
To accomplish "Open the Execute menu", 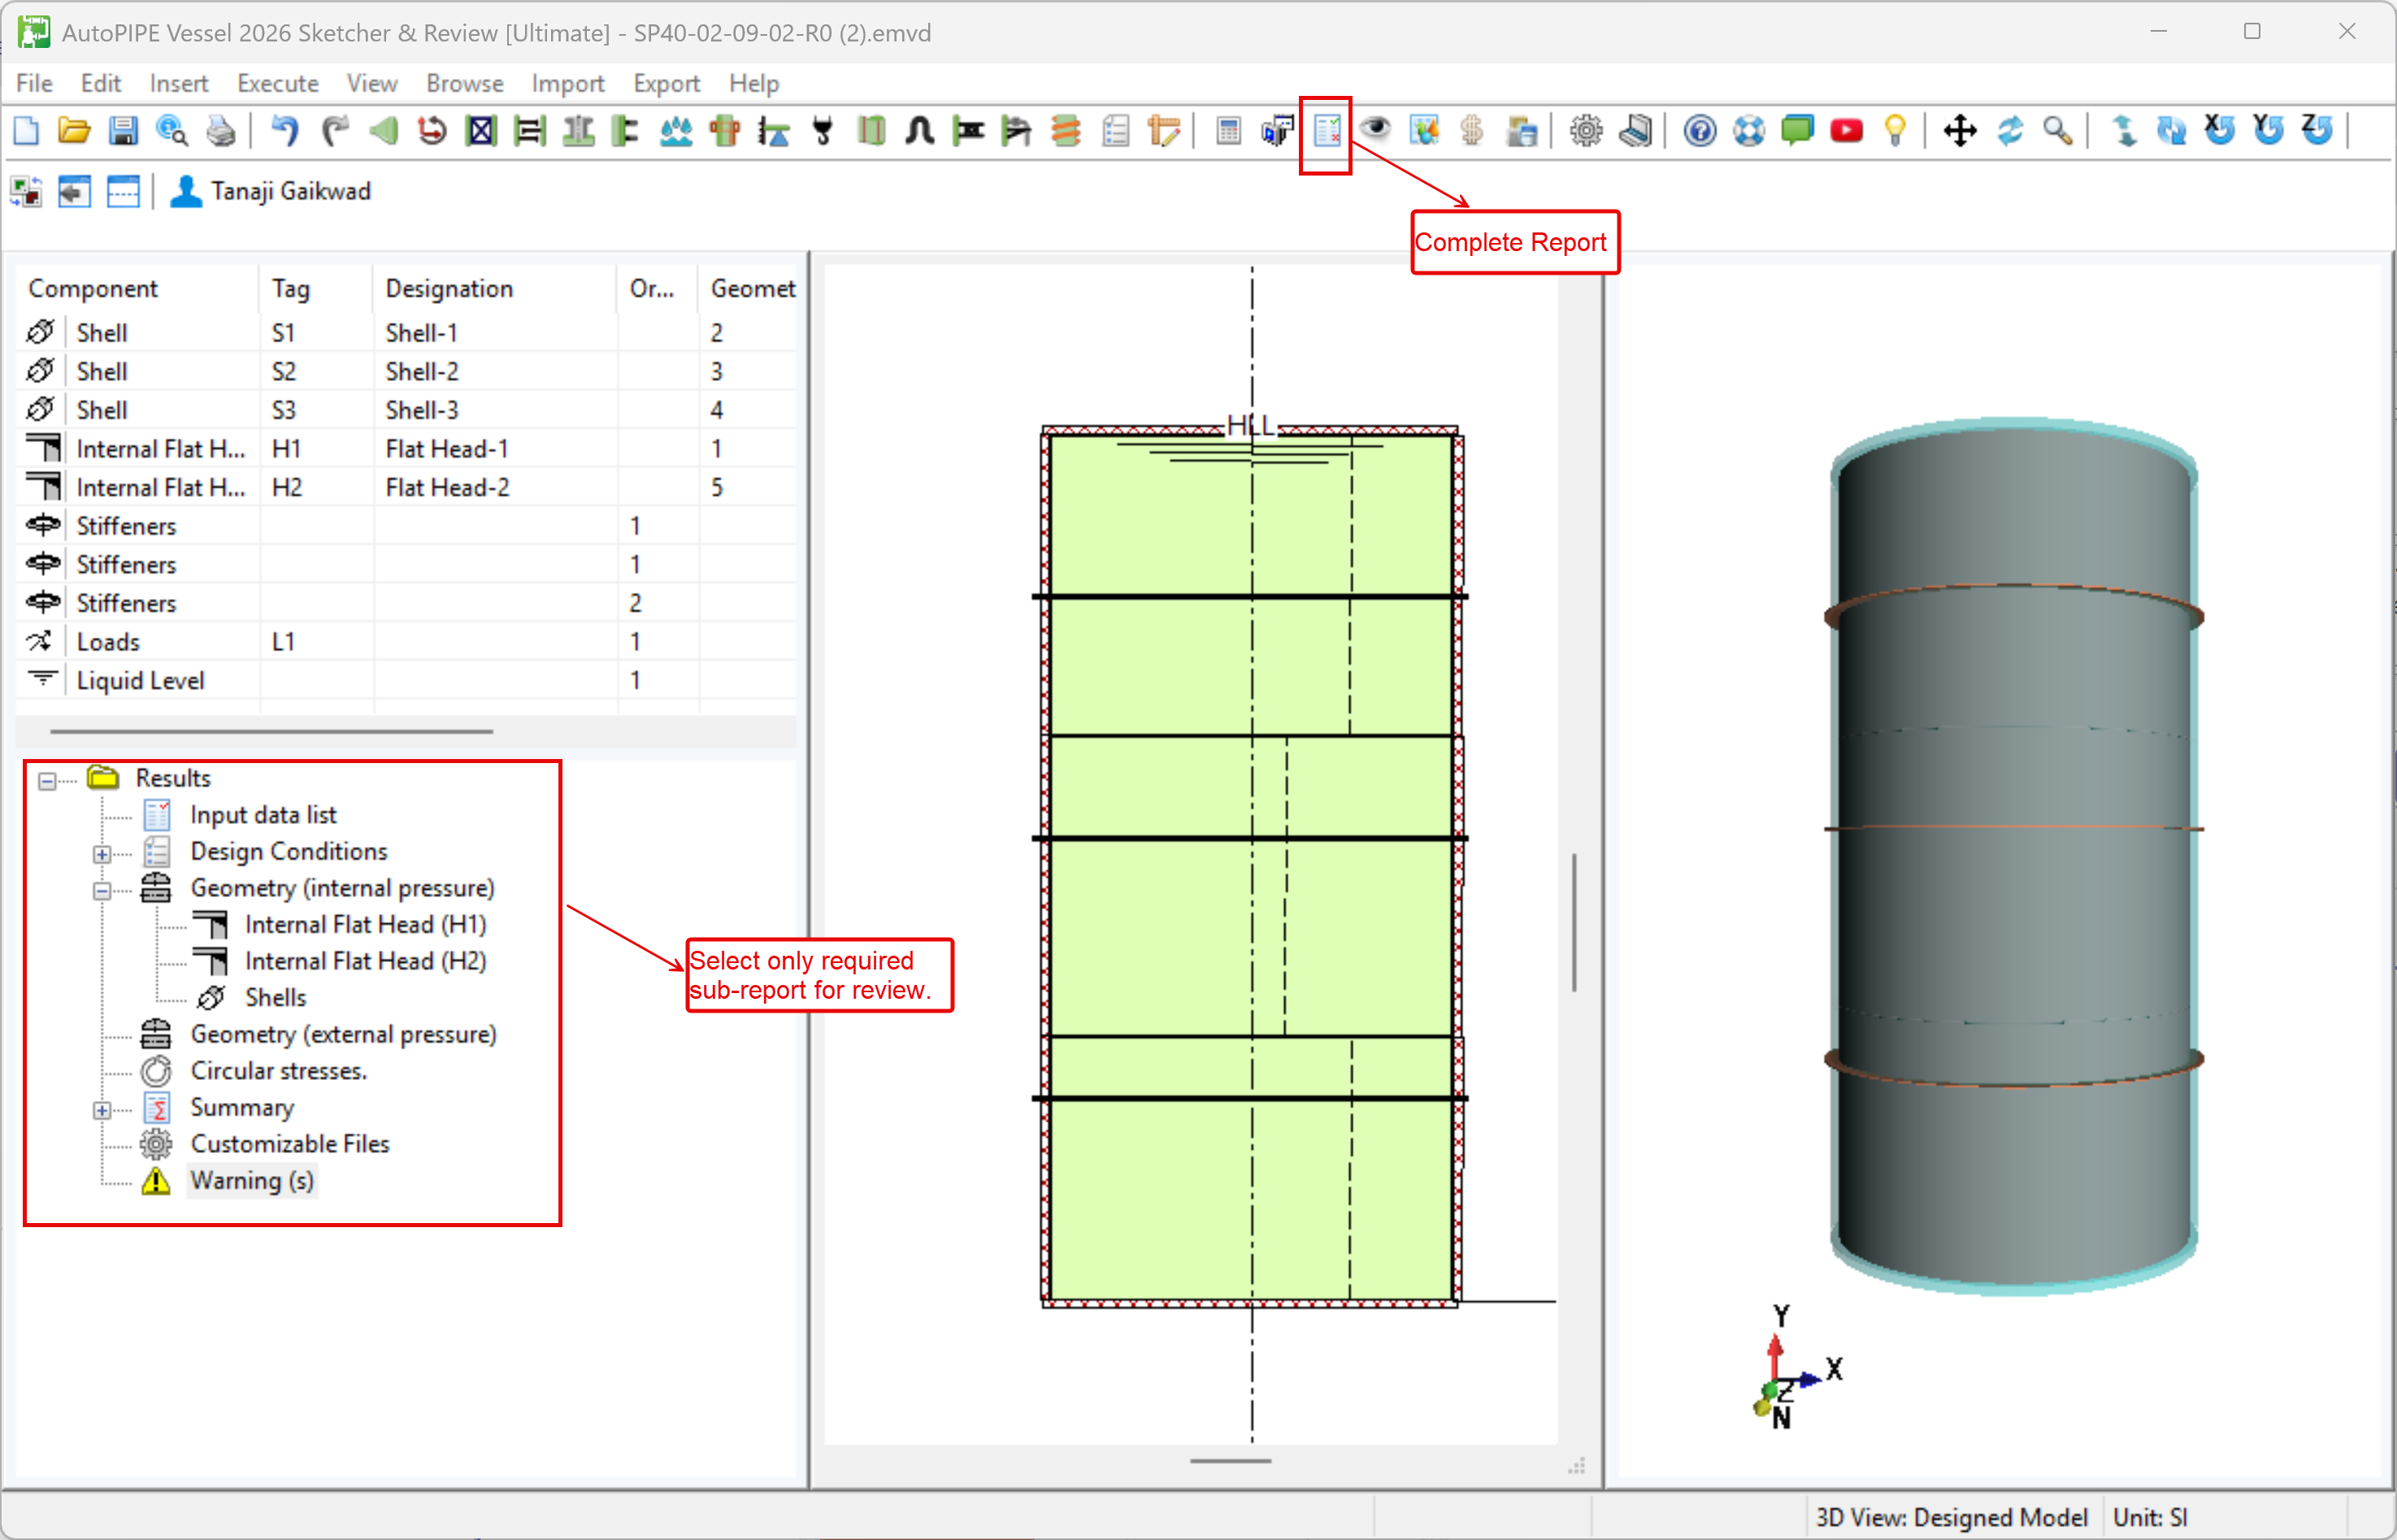I will (278, 83).
